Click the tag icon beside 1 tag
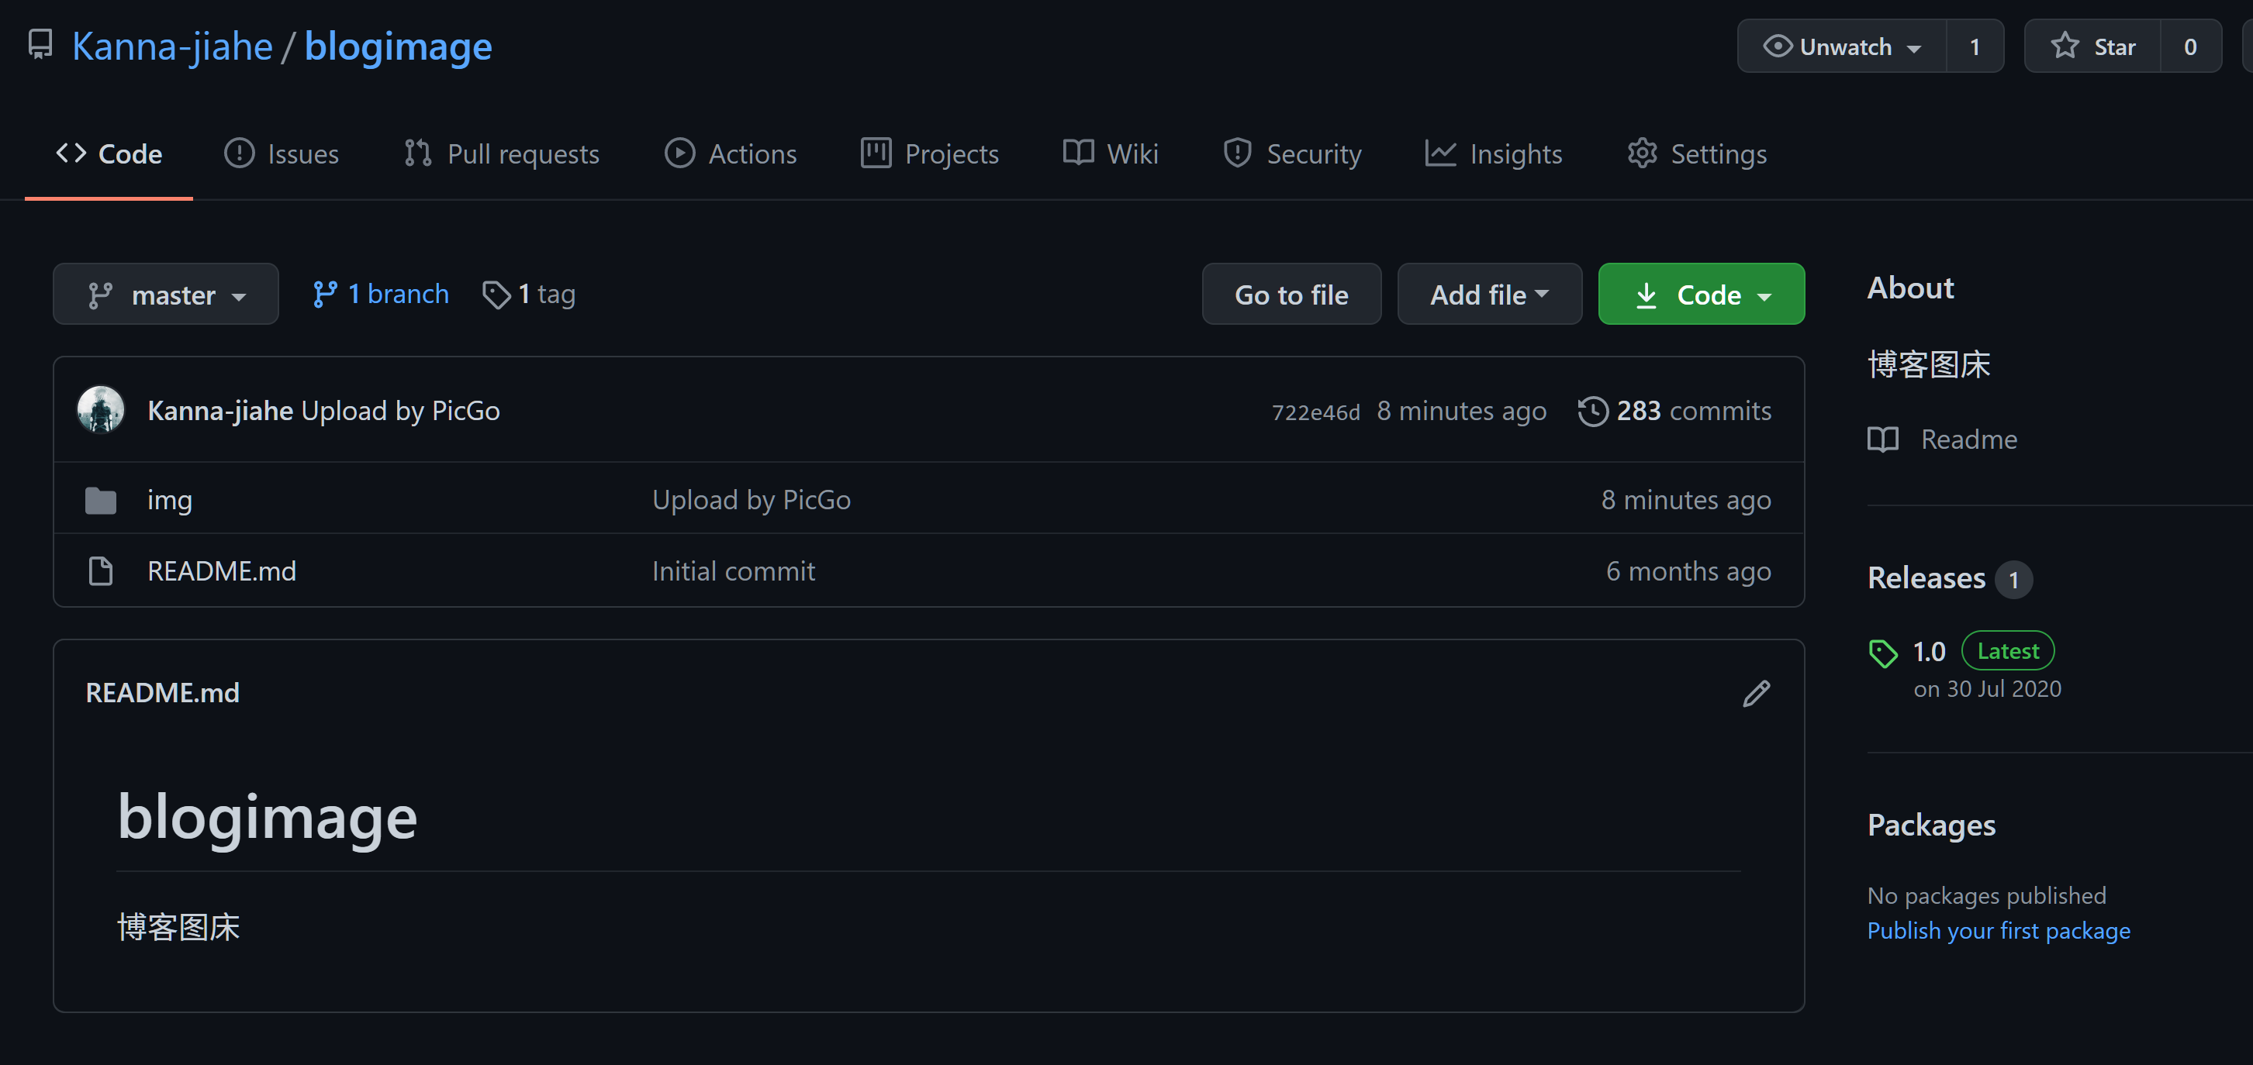2253x1065 pixels. 496,295
